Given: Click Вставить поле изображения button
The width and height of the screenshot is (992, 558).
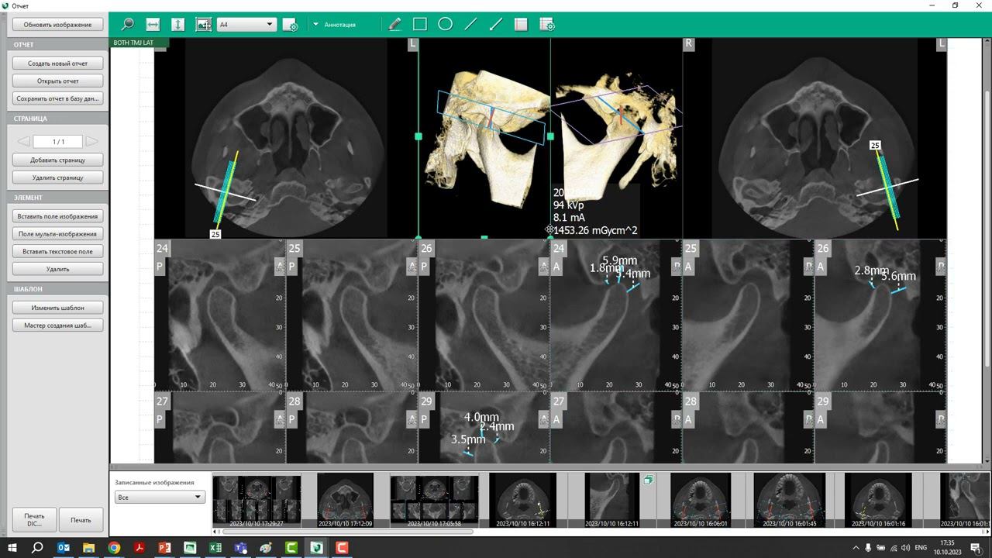Looking at the screenshot, I should click(57, 216).
